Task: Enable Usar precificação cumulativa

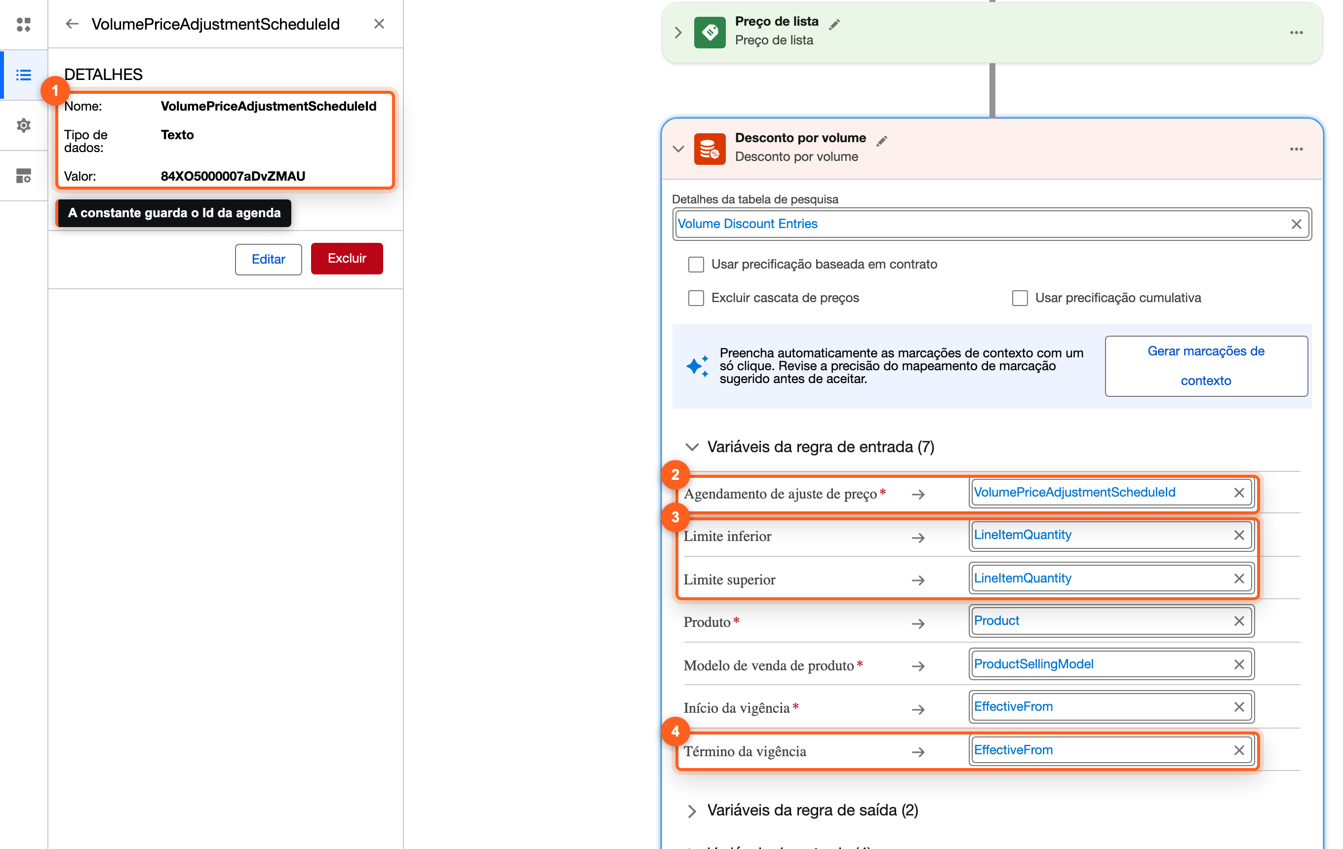Action: 1020,298
